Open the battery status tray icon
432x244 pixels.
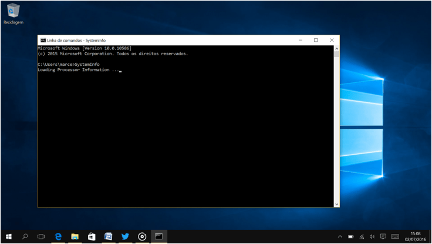(351, 236)
